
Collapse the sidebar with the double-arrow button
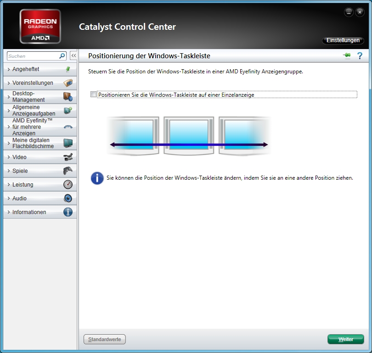[73, 55]
